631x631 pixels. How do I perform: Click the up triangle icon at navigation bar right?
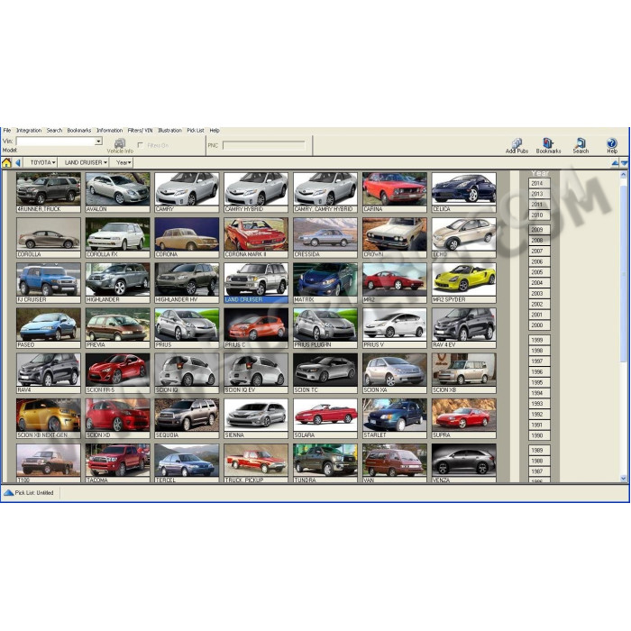[615, 163]
